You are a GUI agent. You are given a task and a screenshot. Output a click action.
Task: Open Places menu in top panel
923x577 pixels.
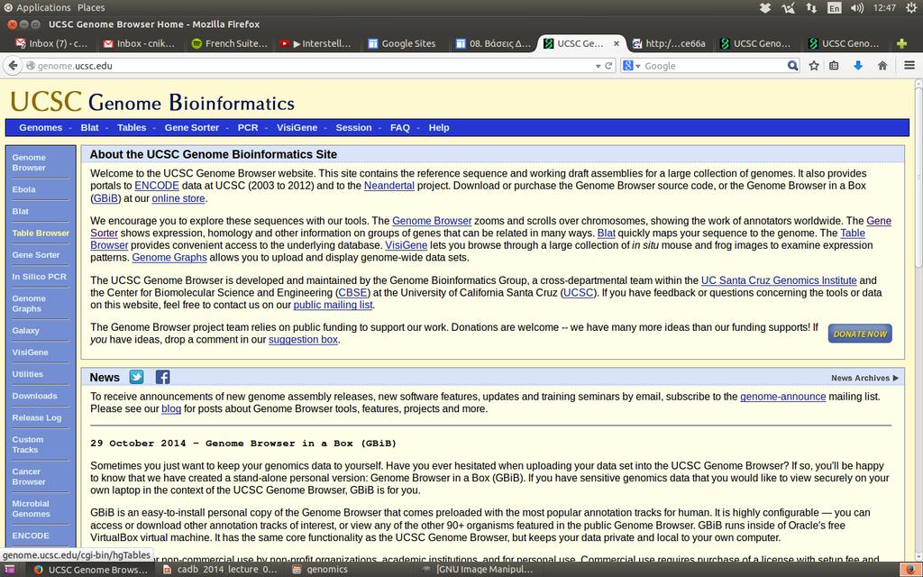(91, 7)
